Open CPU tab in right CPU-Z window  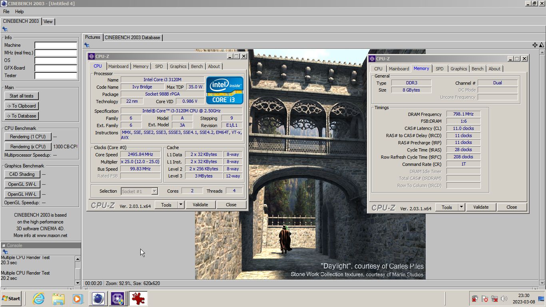(x=378, y=69)
